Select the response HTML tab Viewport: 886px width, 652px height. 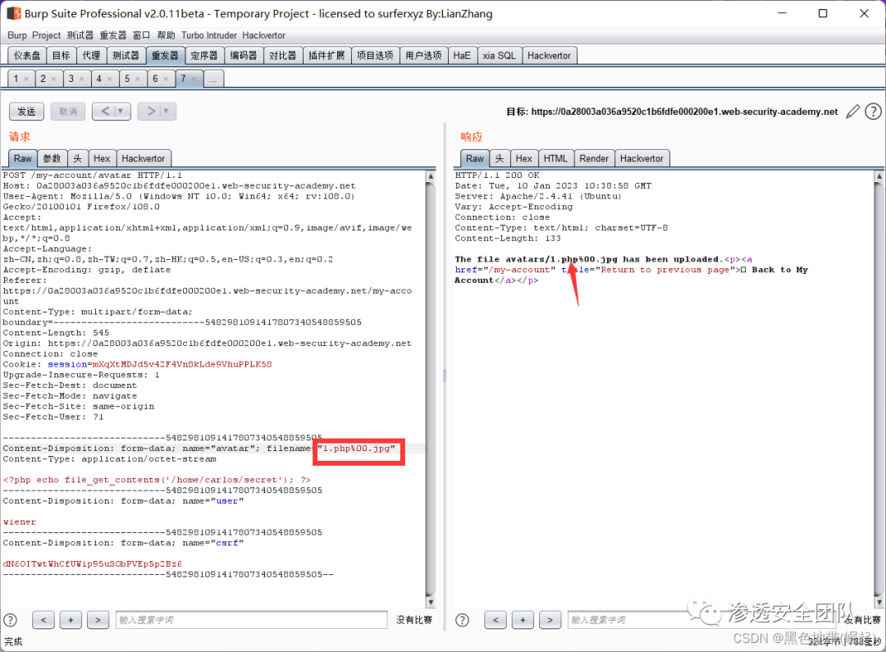pyautogui.click(x=555, y=159)
